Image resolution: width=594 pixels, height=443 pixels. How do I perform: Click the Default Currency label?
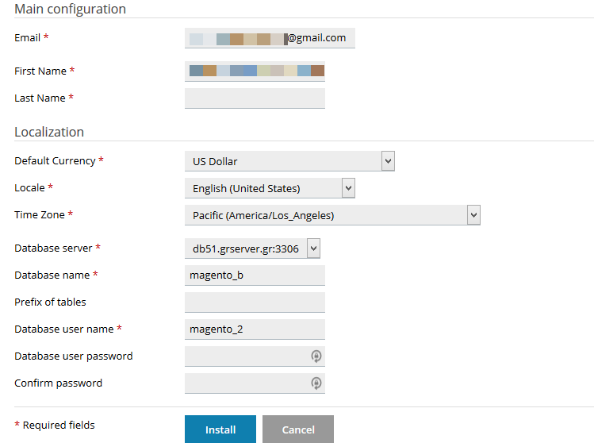(55, 161)
